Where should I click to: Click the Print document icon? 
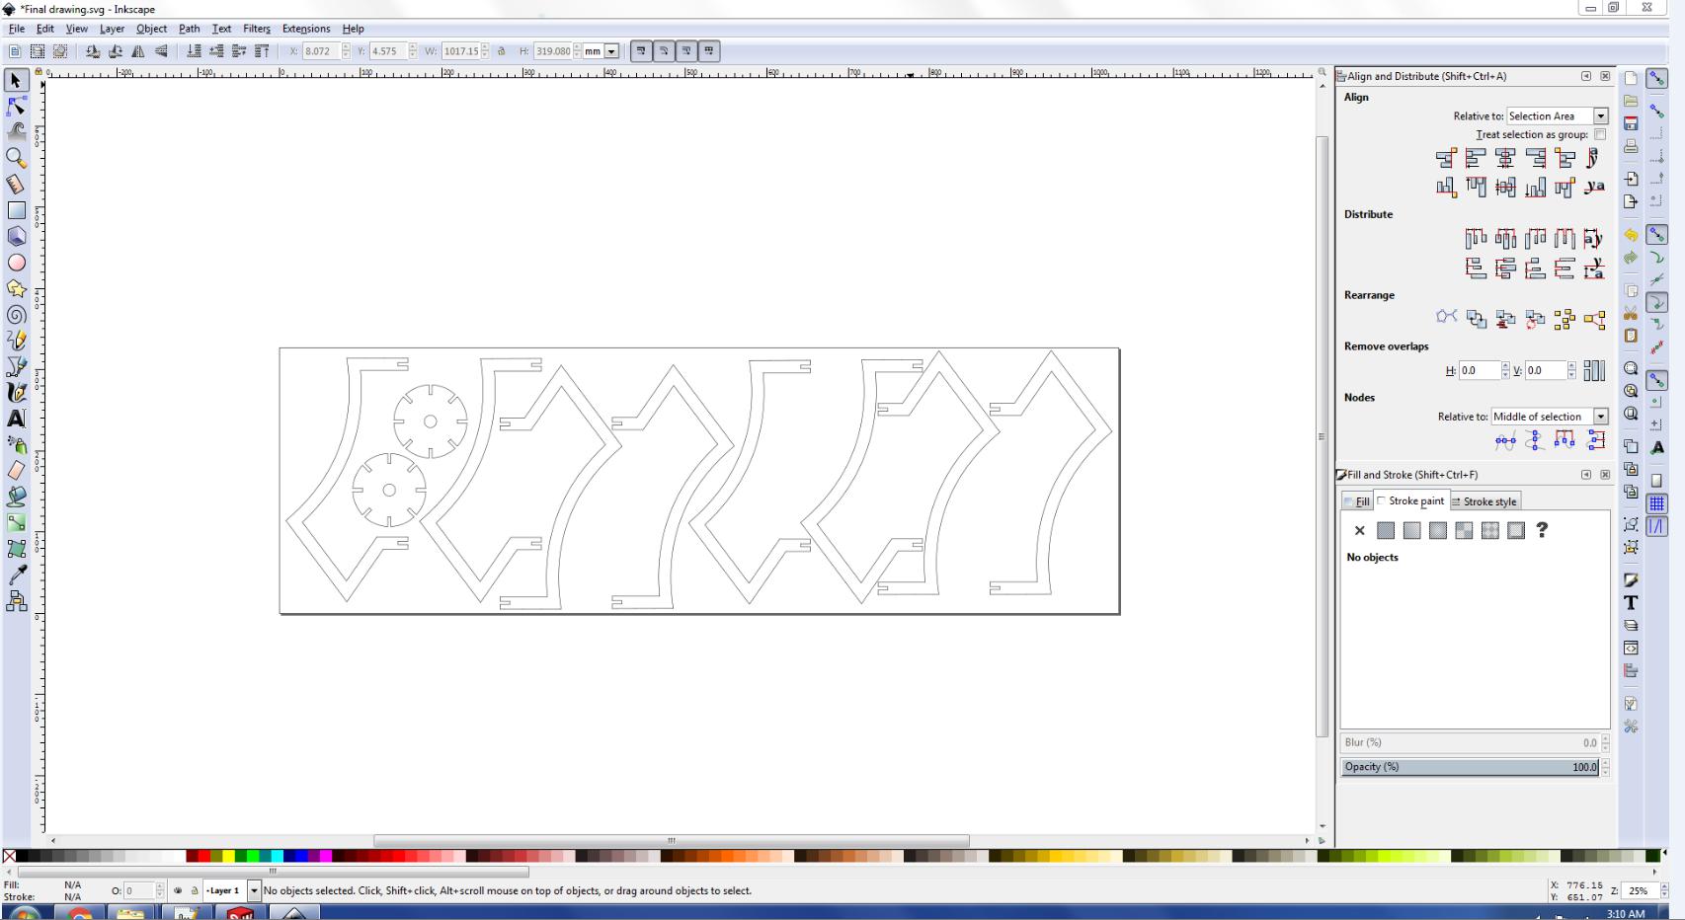coord(1631,146)
